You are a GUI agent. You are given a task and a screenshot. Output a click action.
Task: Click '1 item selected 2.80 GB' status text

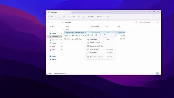point(60,73)
